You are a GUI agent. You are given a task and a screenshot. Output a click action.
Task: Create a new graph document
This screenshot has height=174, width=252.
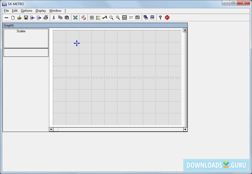[13, 17]
